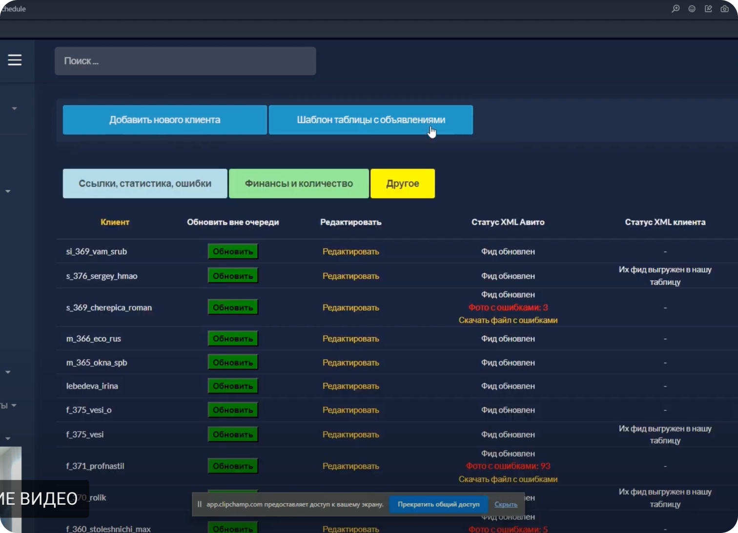Expand the topmost sidebar dropdown arrow
Viewport: 738px width, 533px height.
[x=14, y=108]
